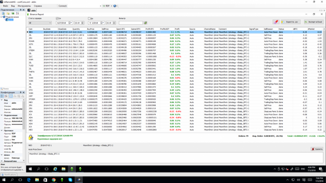Select the aldin connection tab
The image size is (326, 183).
pyautogui.click(x=32, y=10)
